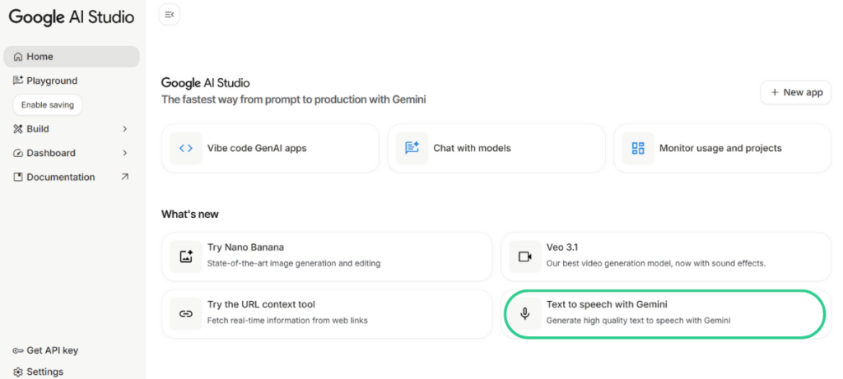
Task: Open Documentation from sidebar
Action: (72, 177)
